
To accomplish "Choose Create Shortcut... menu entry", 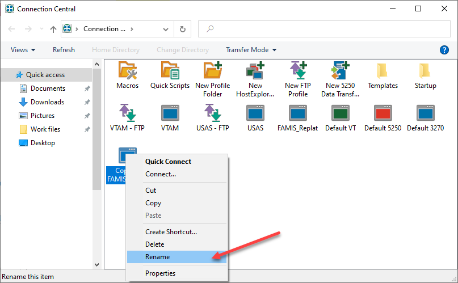I will [x=177, y=231].
